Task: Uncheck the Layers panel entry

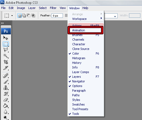Action: tap(86, 77)
